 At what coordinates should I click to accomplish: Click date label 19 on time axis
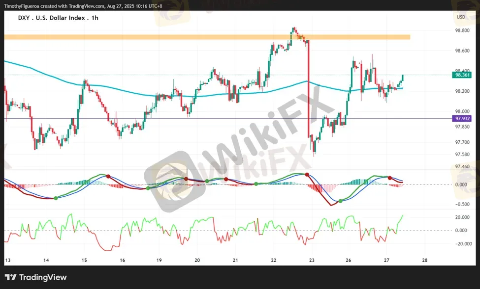(x=159, y=261)
